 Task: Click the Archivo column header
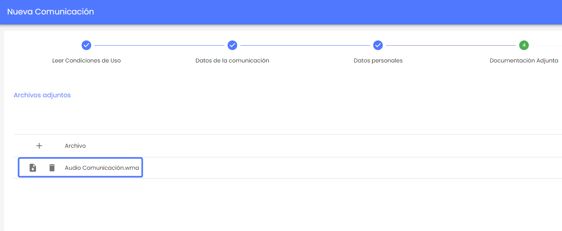75,146
